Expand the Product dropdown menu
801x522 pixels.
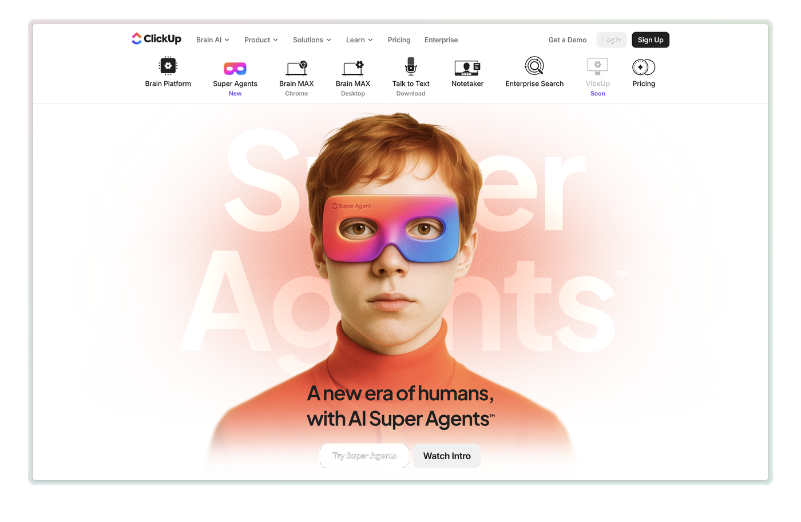(x=261, y=40)
